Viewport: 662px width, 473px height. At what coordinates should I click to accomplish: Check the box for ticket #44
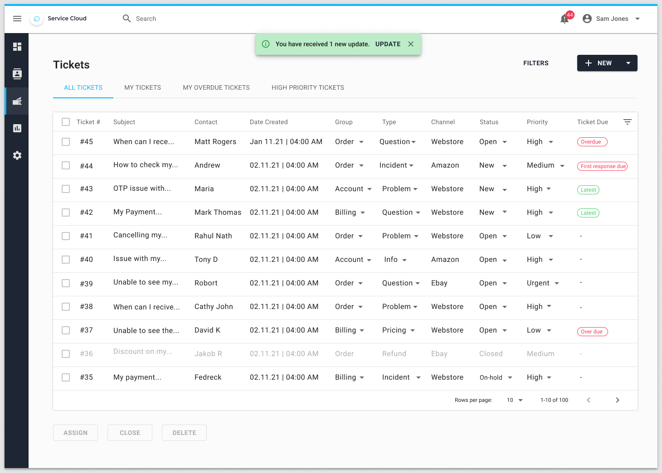pyautogui.click(x=66, y=165)
